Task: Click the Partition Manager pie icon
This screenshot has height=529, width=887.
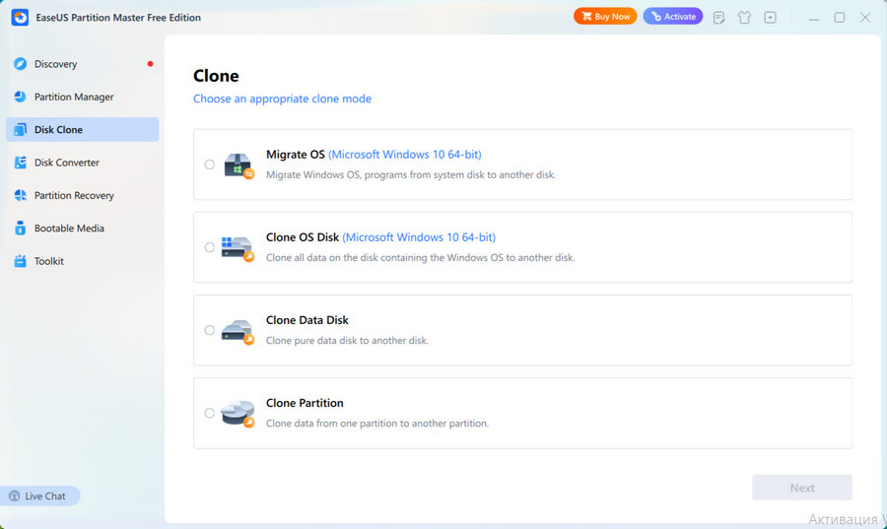Action: coord(21,97)
